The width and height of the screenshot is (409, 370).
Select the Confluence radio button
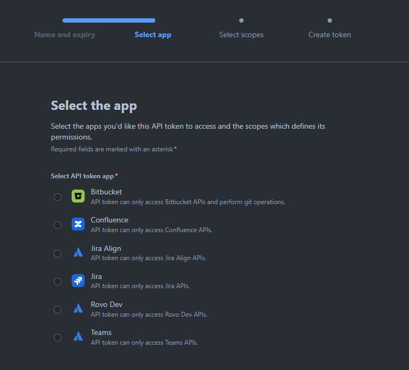[58, 225]
